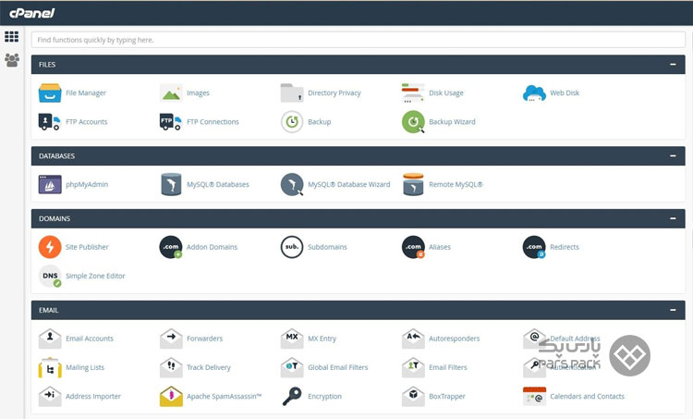Open the Addon Domains icon
693x419 pixels.
click(171, 247)
